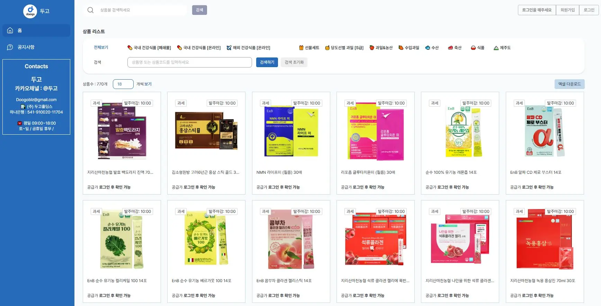601x306 pixels.
Task: Click the 국내 건강식품 [온라인] category icon
Action: pyautogui.click(x=179, y=48)
